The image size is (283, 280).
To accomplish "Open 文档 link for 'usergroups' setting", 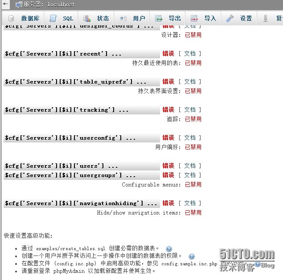I will pyautogui.click(x=190, y=175).
